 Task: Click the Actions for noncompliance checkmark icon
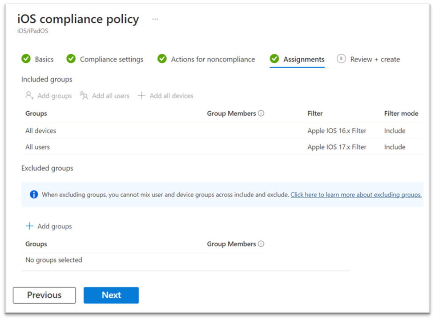pos(162,59)
